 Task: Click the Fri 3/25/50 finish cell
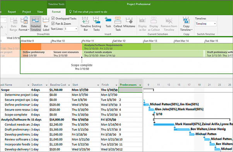tap(110, 120)
